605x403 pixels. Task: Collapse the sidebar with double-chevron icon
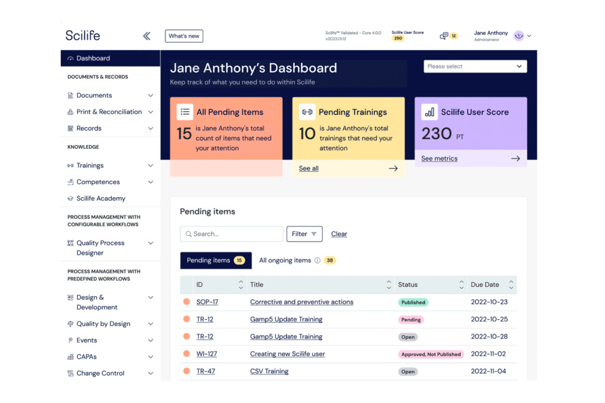(x=147, y=36)
